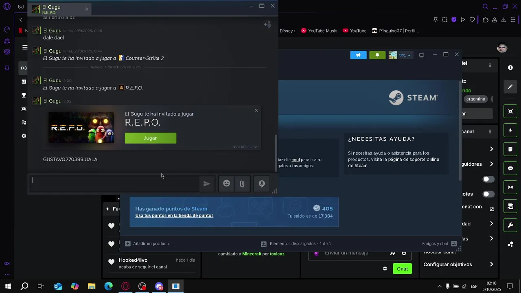
Task: Focus the Steam chat message input
Action: [115, 184]
